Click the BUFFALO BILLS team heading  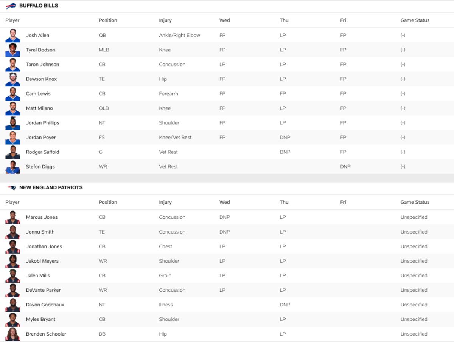point(39,6)
